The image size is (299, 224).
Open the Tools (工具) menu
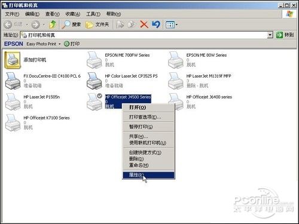coord(93,14)
